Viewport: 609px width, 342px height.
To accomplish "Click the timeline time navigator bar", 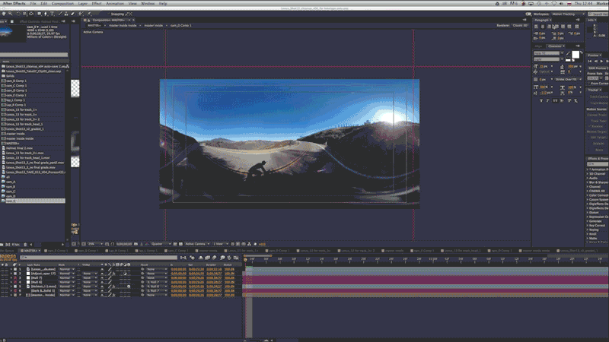I will coord(258,255).
